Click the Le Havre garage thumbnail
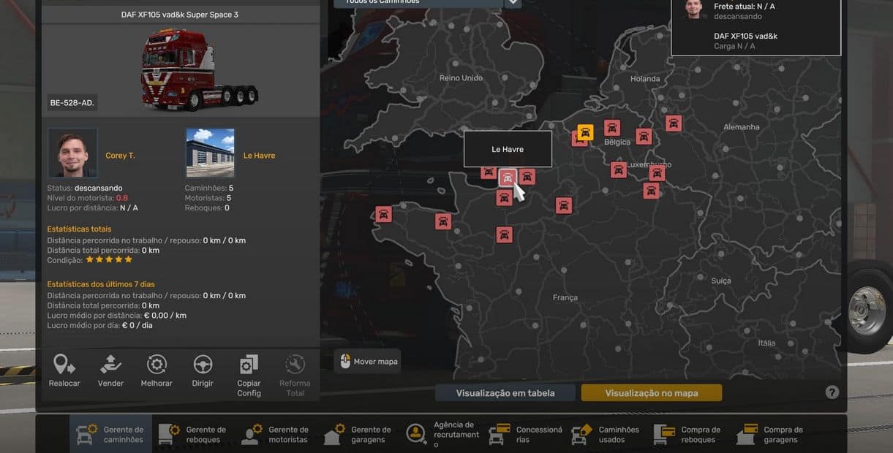Image resolution: width=893 pixels, height=453 pixels. tap(211, 153)
